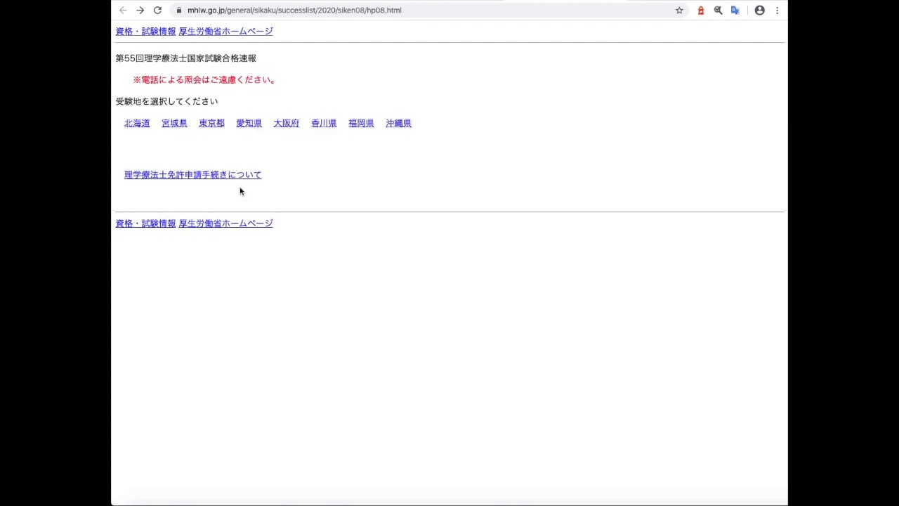Click the heading 第55回理学療法士国家試験合格速報

coord(185,58)
